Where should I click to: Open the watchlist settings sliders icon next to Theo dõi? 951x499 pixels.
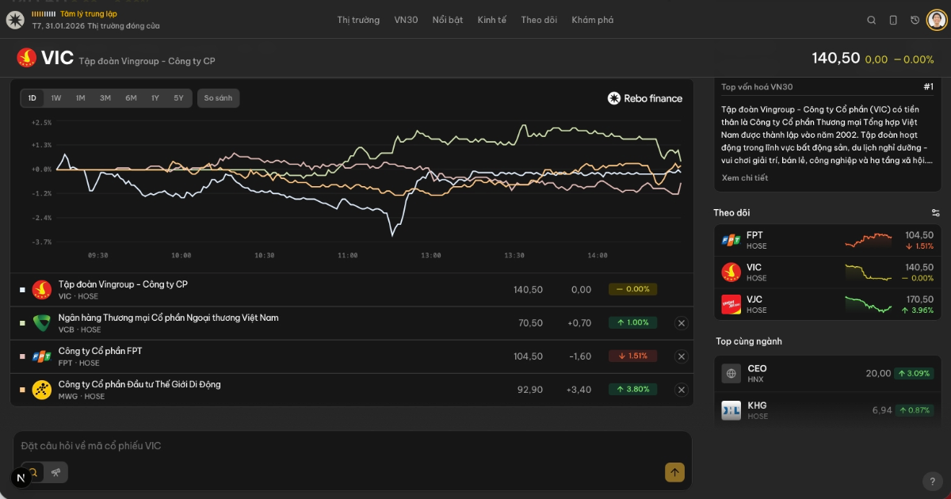coord(935,212)
